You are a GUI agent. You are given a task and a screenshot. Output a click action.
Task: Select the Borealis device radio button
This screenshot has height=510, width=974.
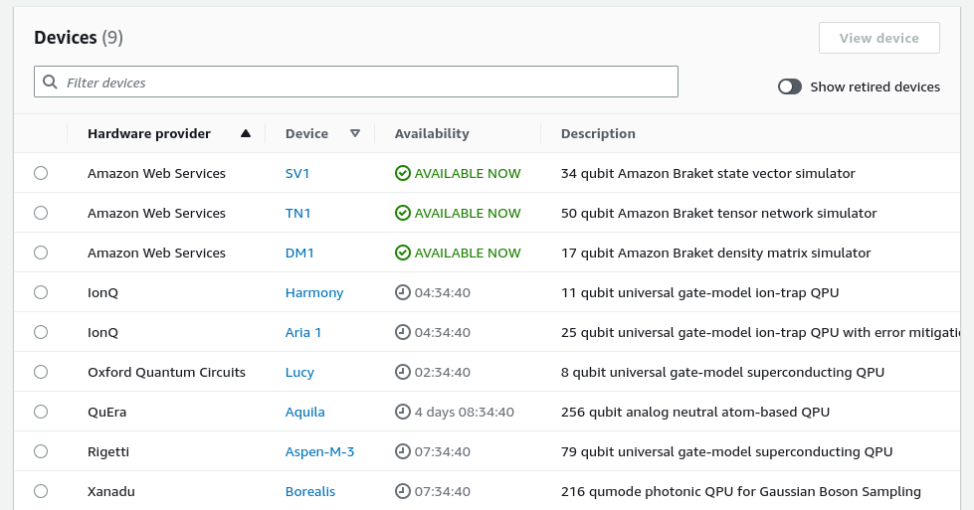click(41, 491)
